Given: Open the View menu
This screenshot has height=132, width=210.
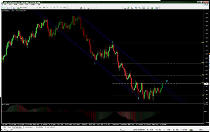Looking at the screenshot, I should pos(10,5).
